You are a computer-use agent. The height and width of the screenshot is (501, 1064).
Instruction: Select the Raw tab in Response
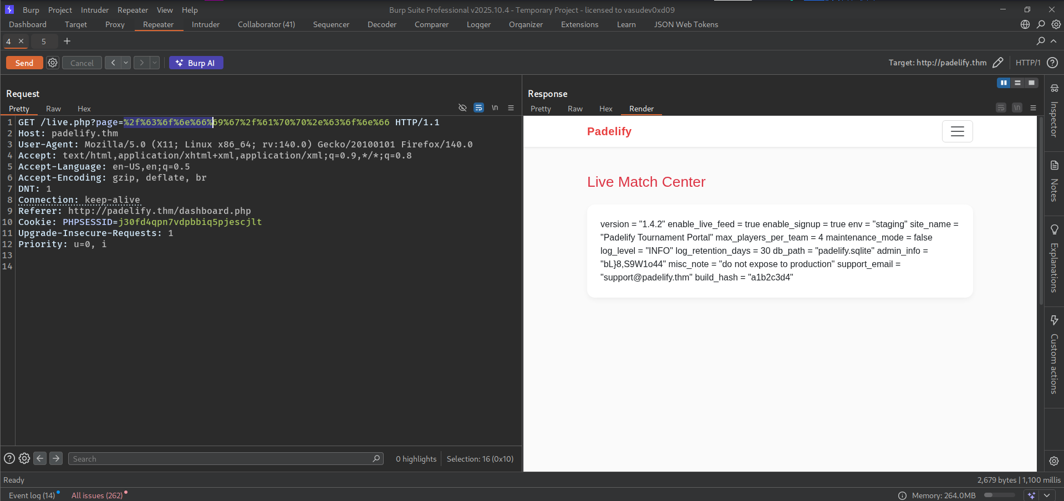575,109
